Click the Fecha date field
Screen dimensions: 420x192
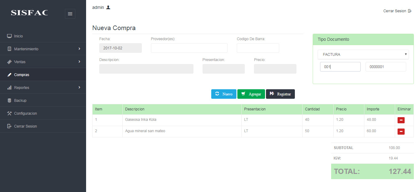(120, 48)
